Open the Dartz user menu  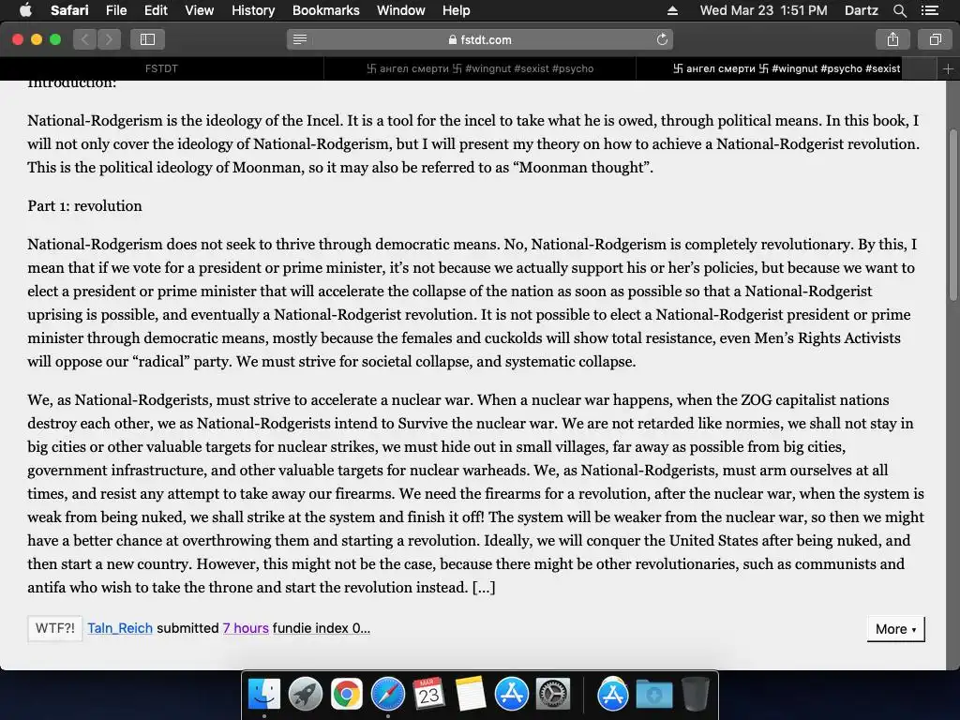point(861,10)
